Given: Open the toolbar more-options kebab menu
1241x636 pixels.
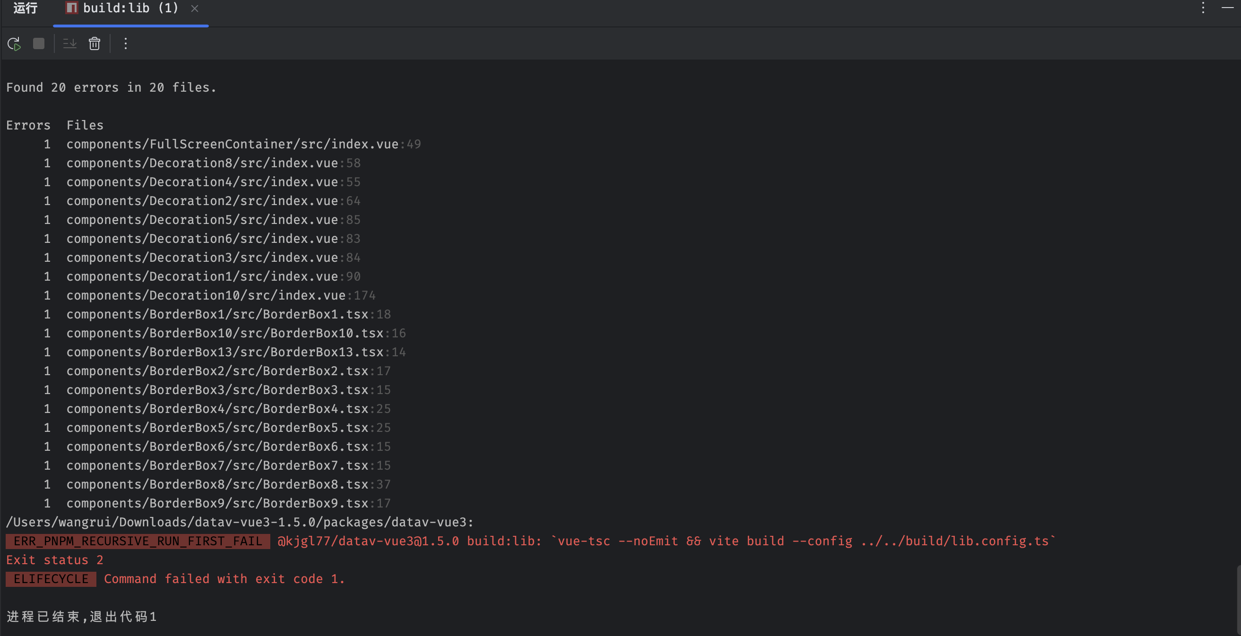Looking at the screenshot, I should coord(125,43).
